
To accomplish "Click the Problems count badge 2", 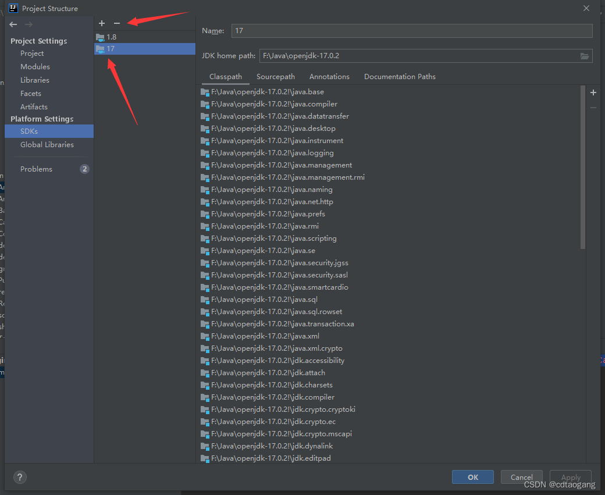I will click(84, 169).
